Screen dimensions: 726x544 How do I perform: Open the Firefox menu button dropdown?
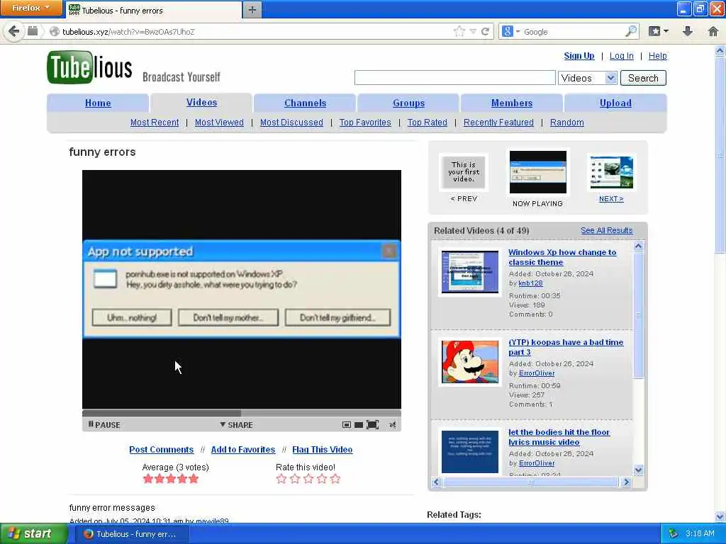point(31,8)
